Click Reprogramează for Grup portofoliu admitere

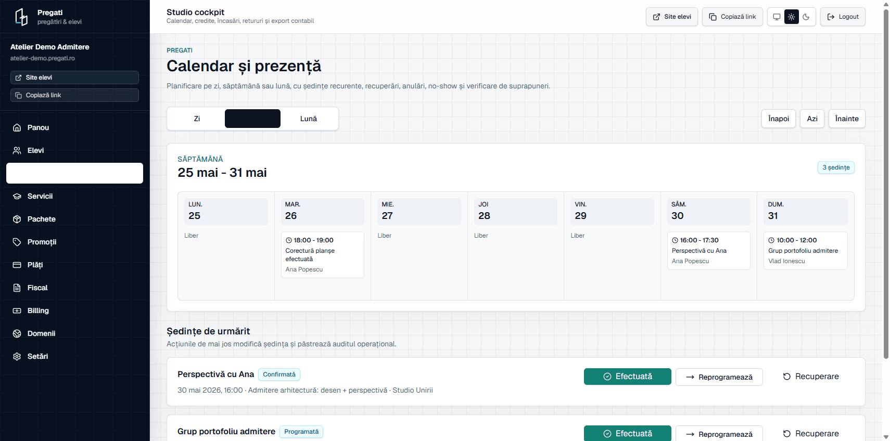719,434
